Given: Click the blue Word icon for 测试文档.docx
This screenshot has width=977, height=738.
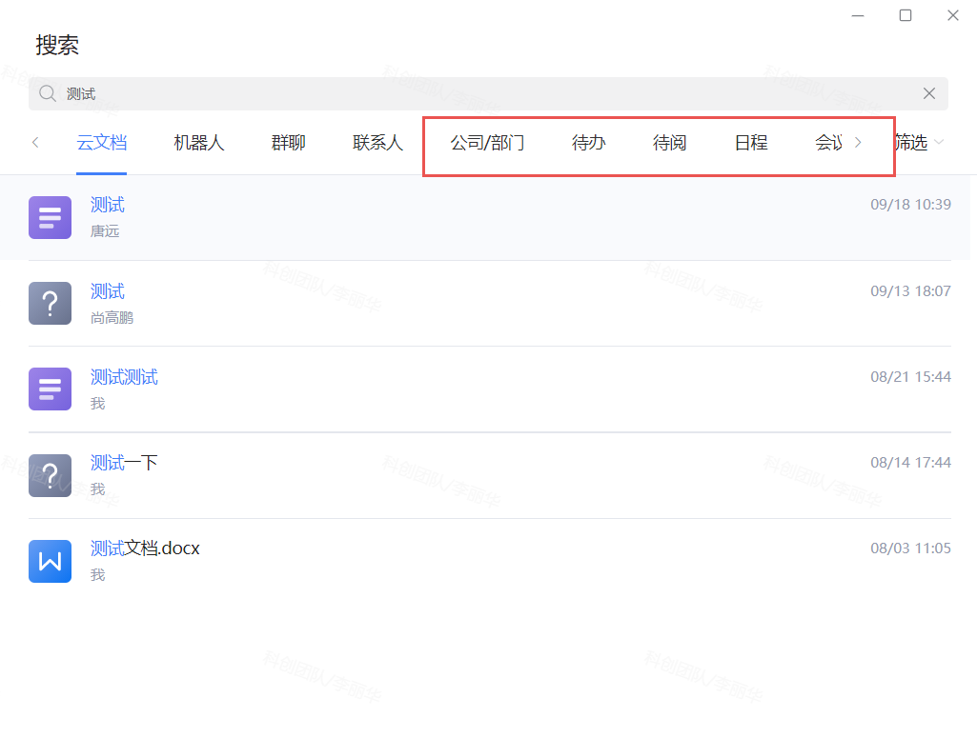Looking at the screenshot, I should tap(50, 561).
